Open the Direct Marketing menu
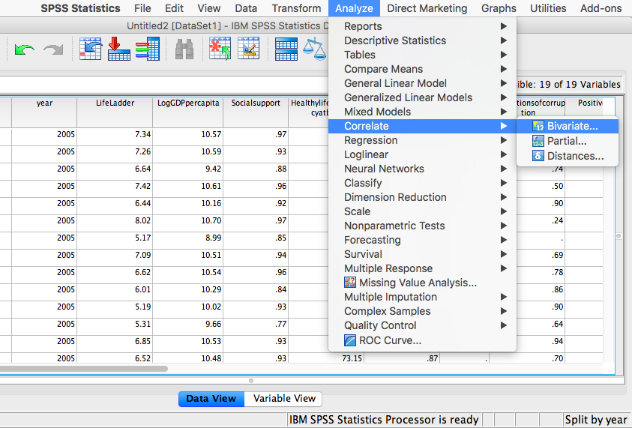This screenshot has height=428, width=632. click(427, 8)
